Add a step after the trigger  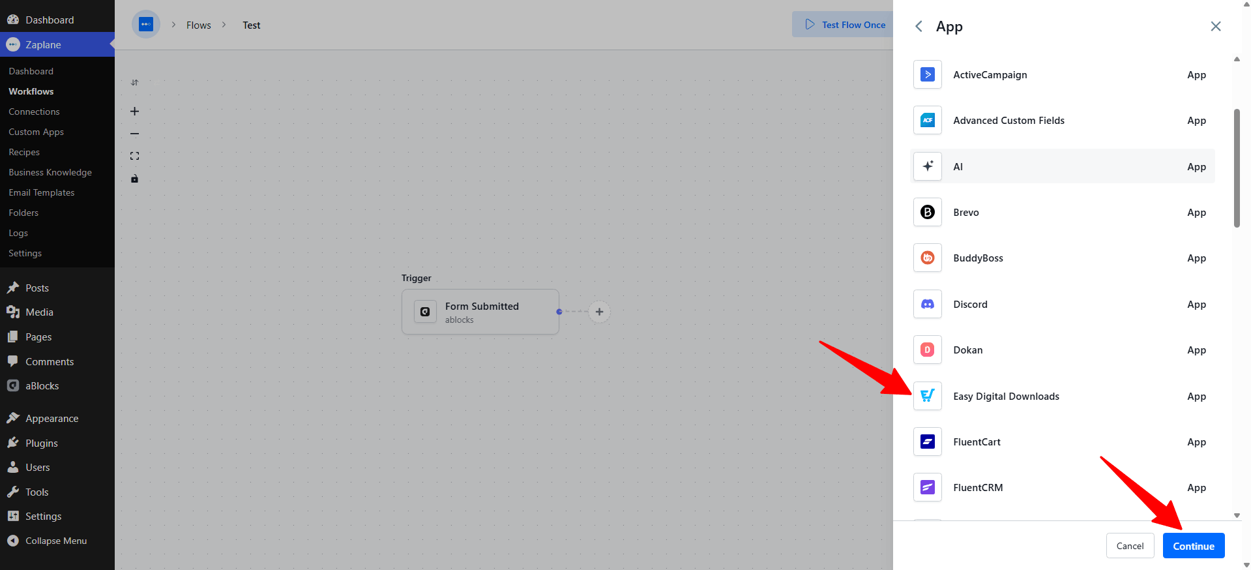coord(600,312)
